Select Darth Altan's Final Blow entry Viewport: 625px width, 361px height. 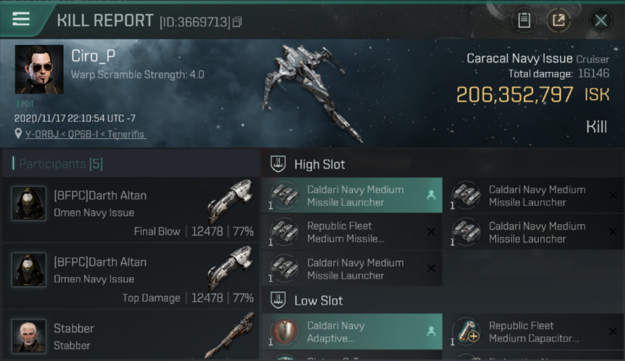(x=130, y=210)
